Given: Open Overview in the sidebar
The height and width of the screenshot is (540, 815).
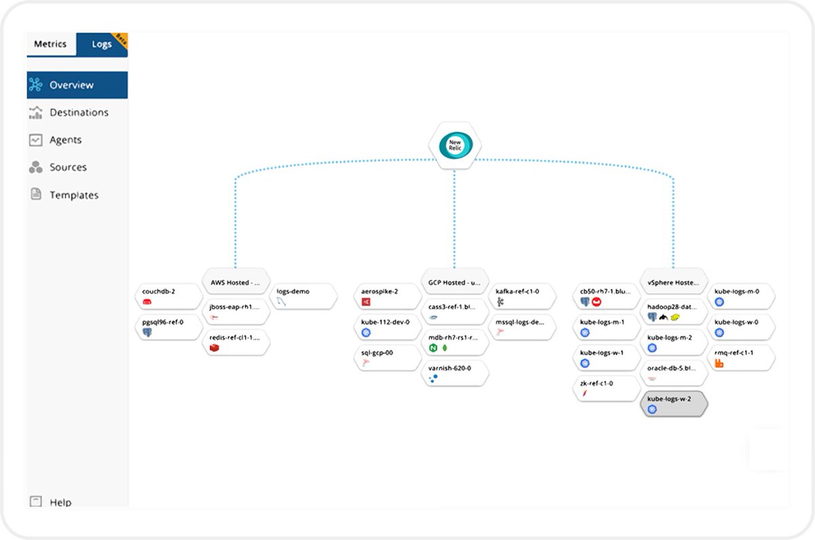Looking at the screenshot, I should tap(77, 85).
